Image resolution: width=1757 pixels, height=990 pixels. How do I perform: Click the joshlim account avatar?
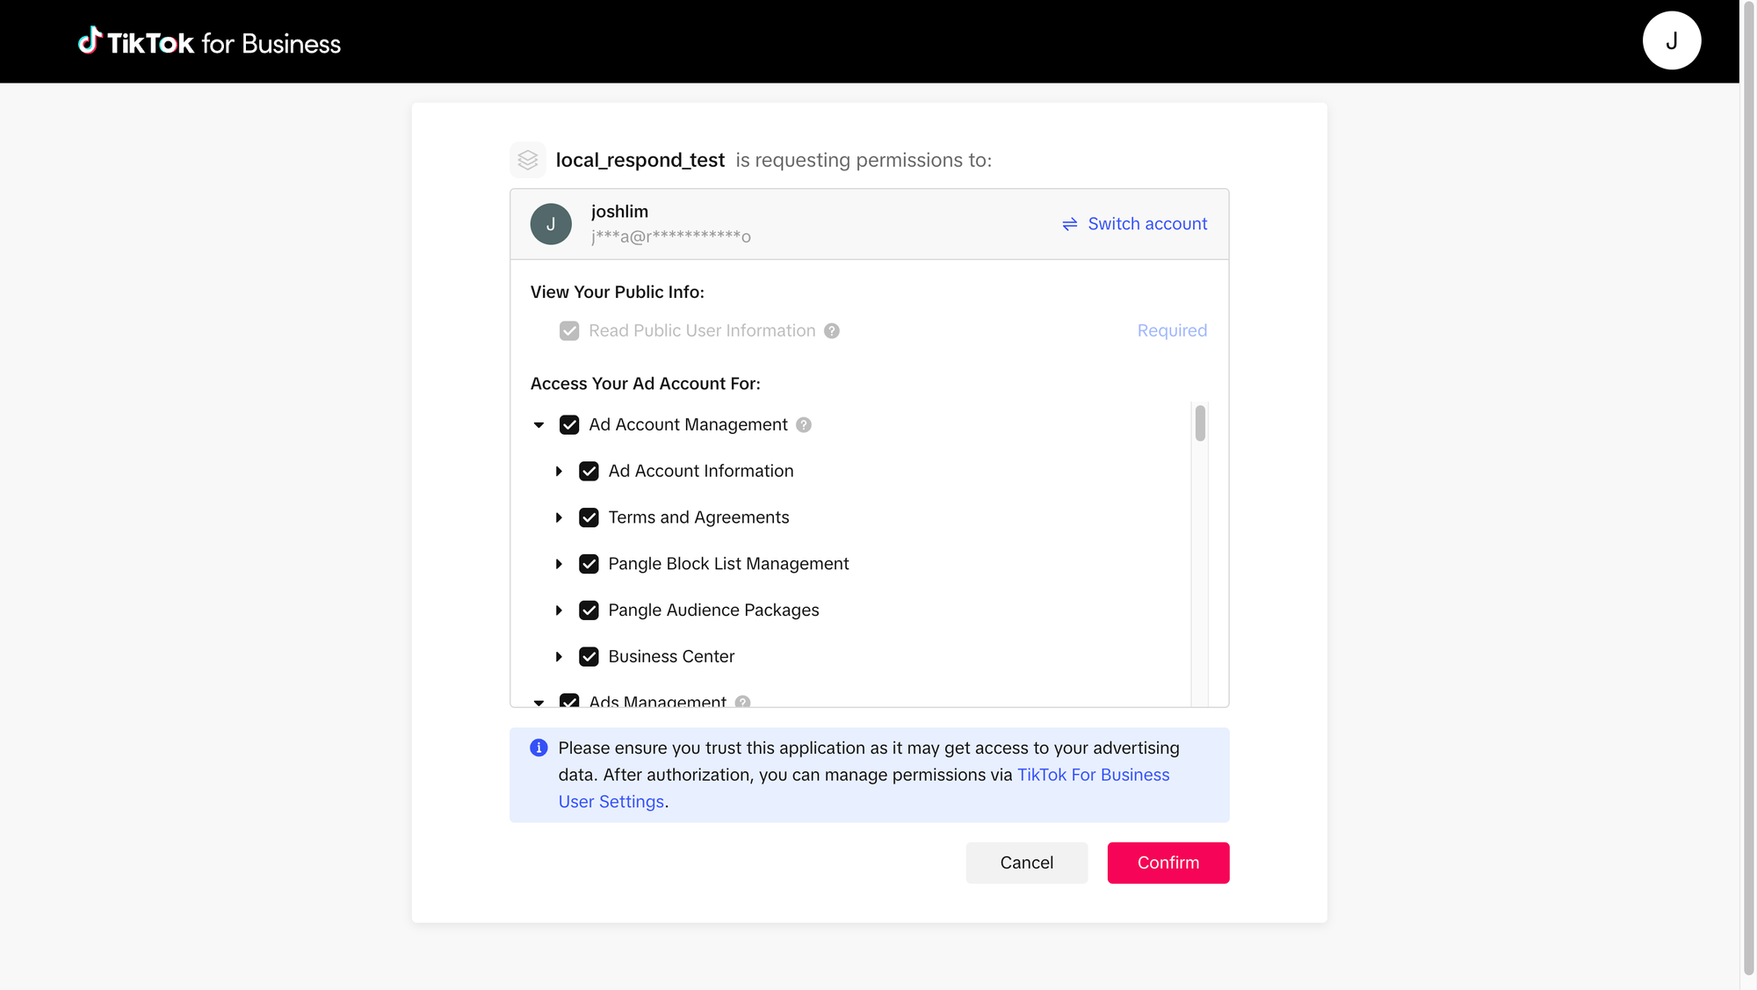tap(551, 224)
